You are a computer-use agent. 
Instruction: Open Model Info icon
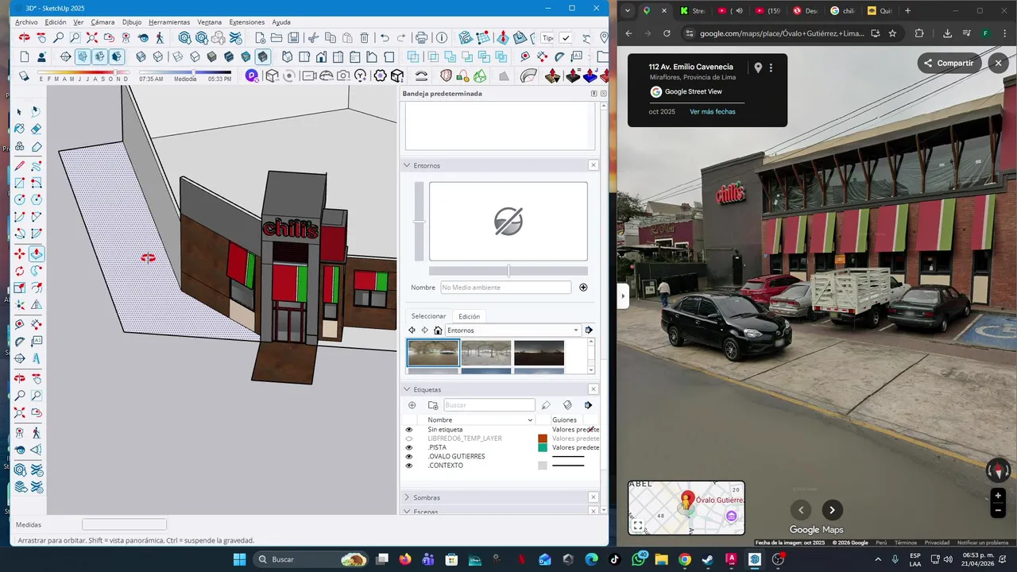tap(441, 37)
